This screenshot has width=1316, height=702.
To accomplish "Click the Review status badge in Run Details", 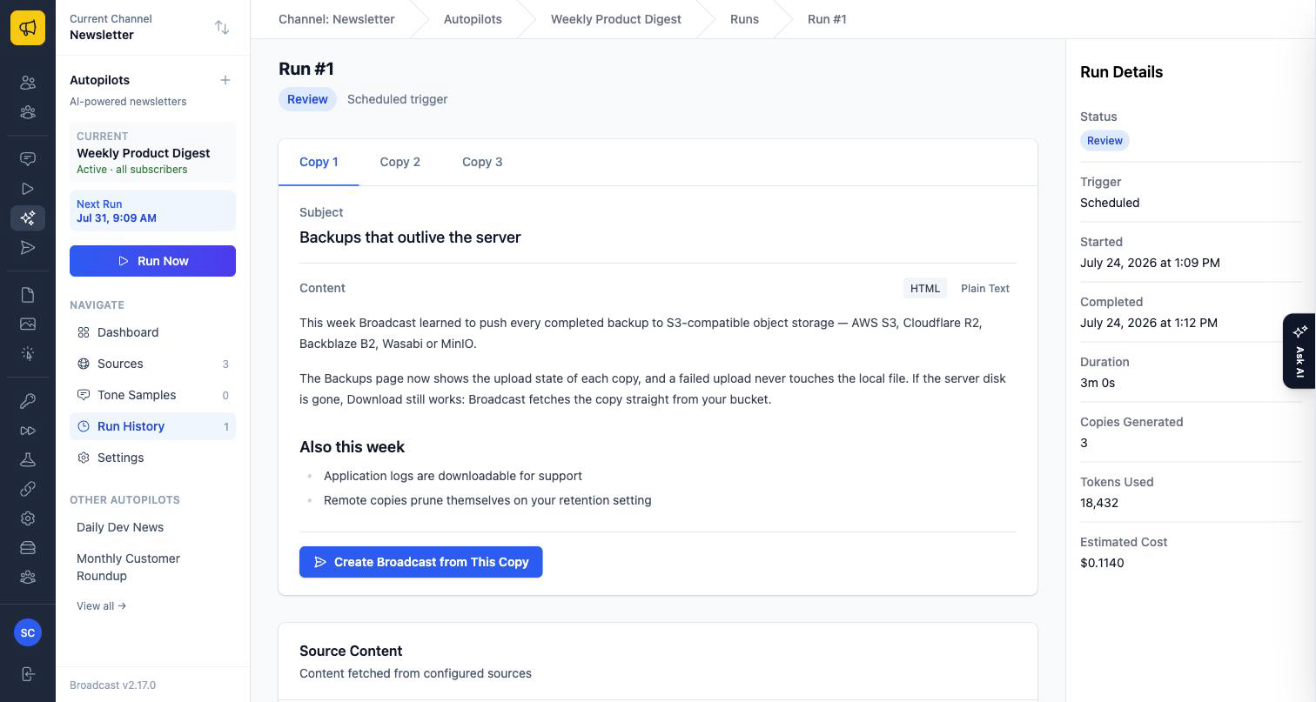I will click(1104, 141).
